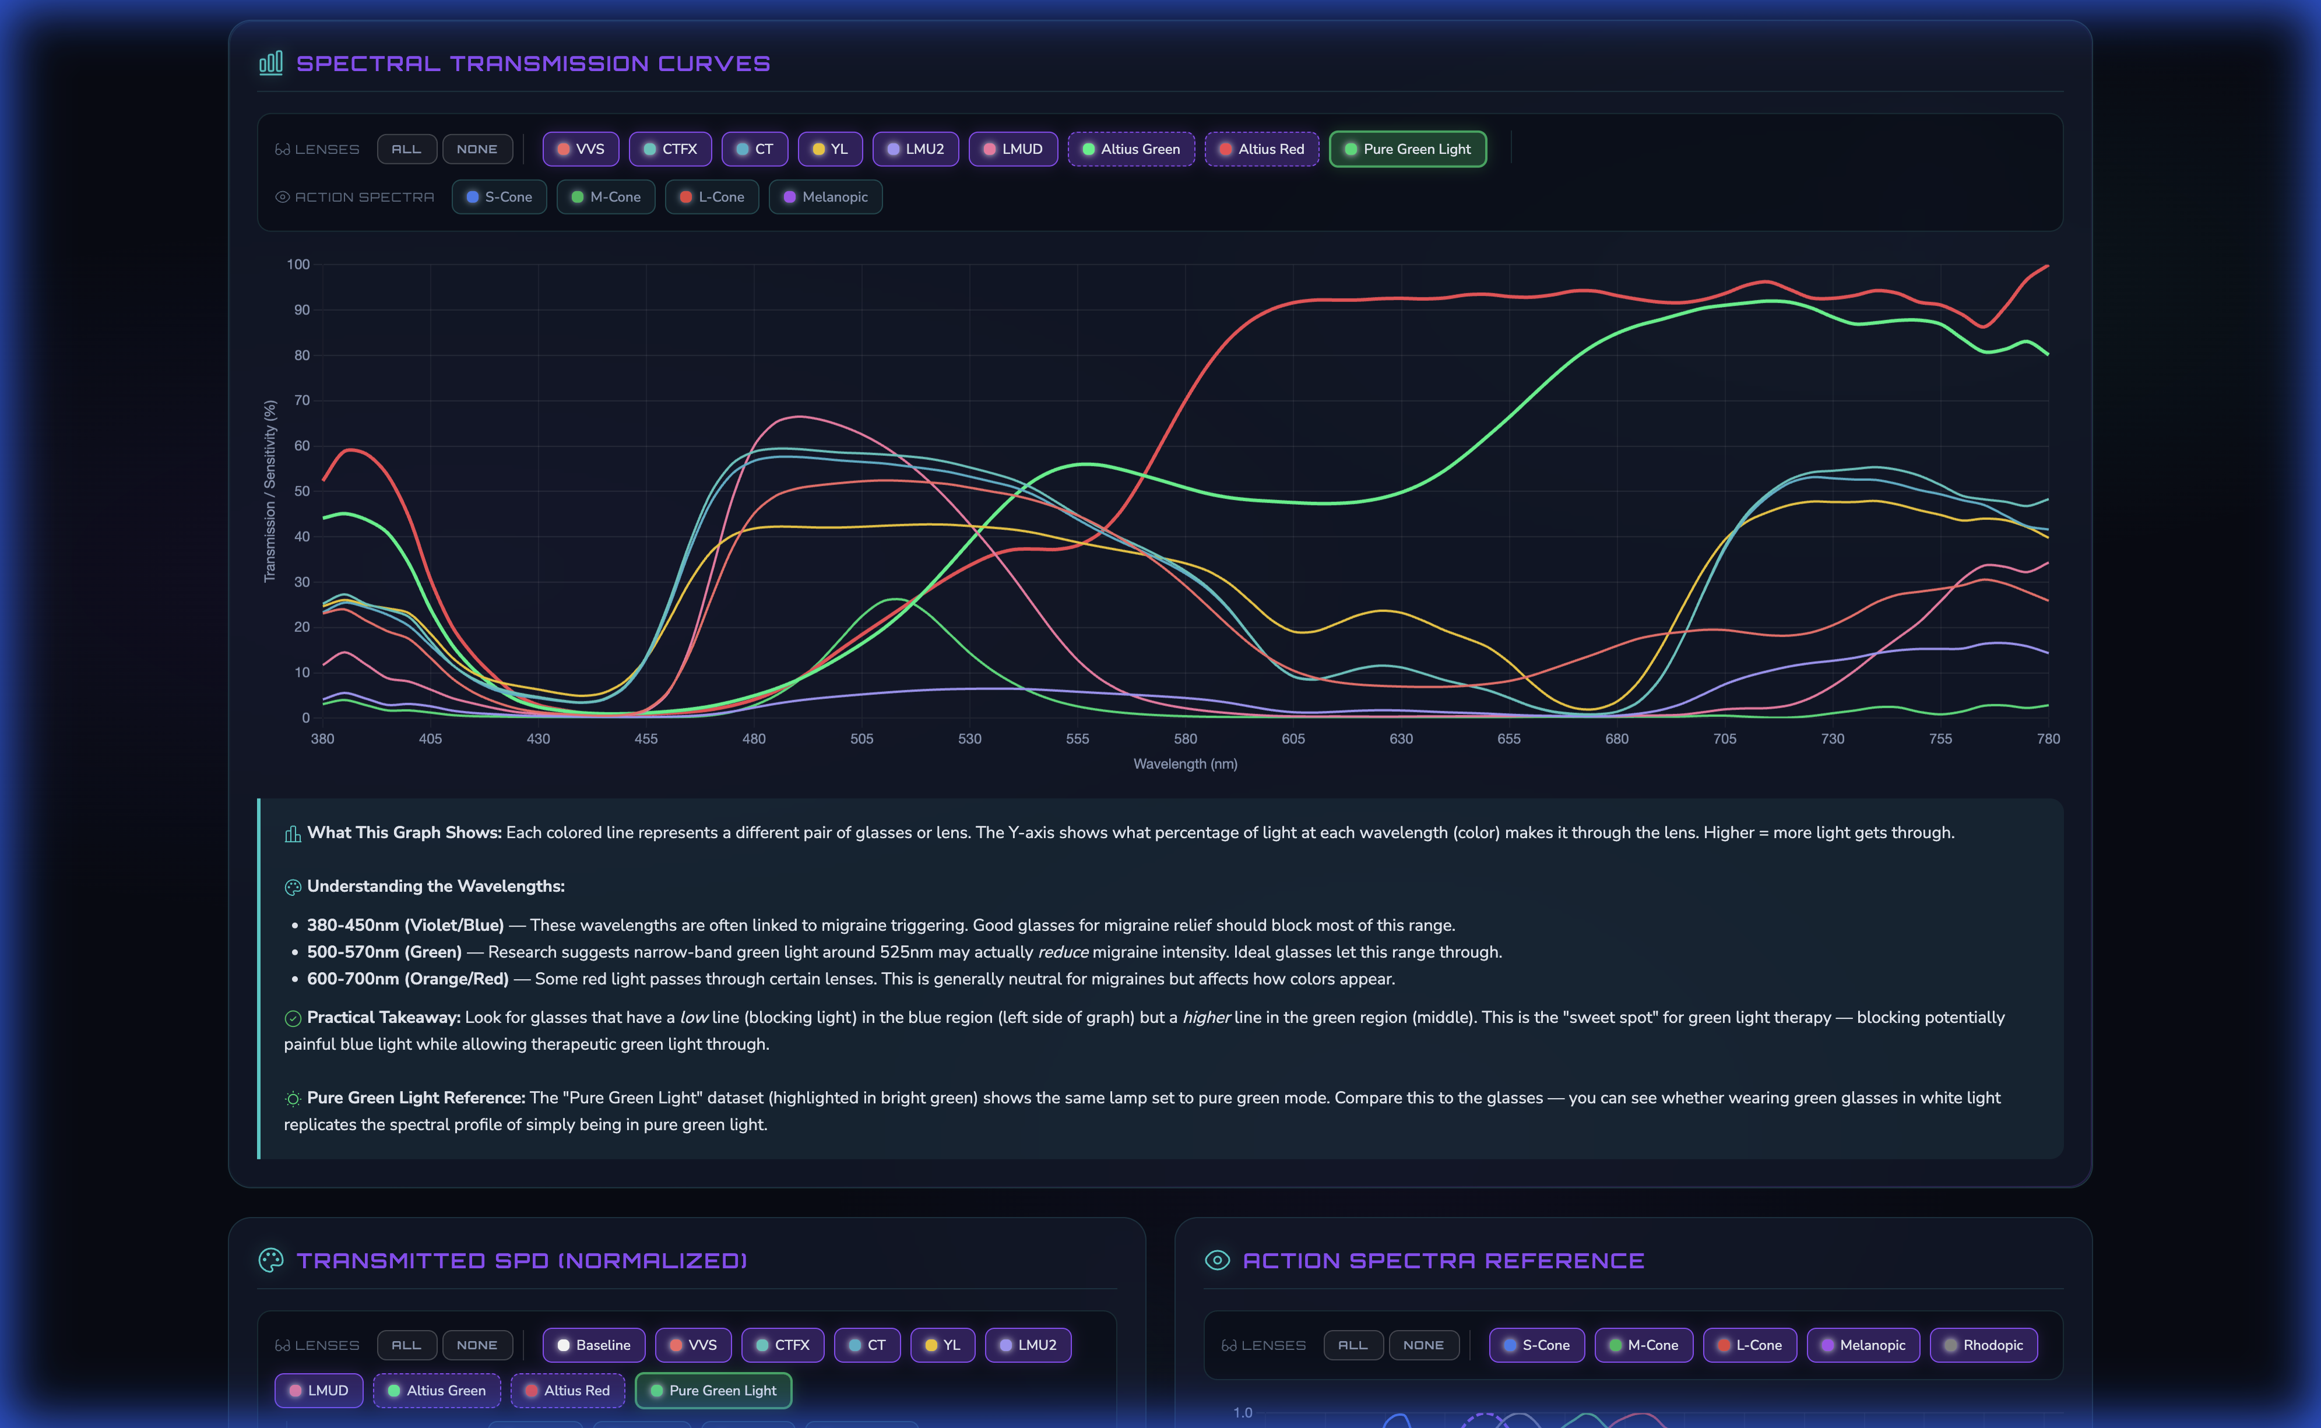Select NONE in Action Spectra Reference panel
The image size is (2321, 1428).
pos(1423,1345)
